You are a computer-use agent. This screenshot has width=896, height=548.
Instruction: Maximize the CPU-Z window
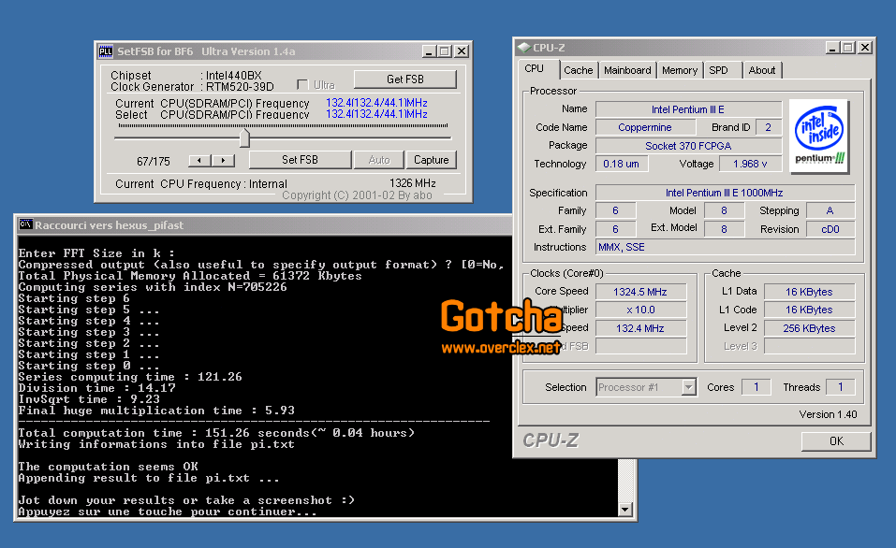pyautogui.click(x=847, y=48)
